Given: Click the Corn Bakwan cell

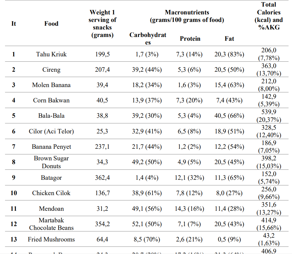Looking at the screenshot, I should click(x=51, y=100).
